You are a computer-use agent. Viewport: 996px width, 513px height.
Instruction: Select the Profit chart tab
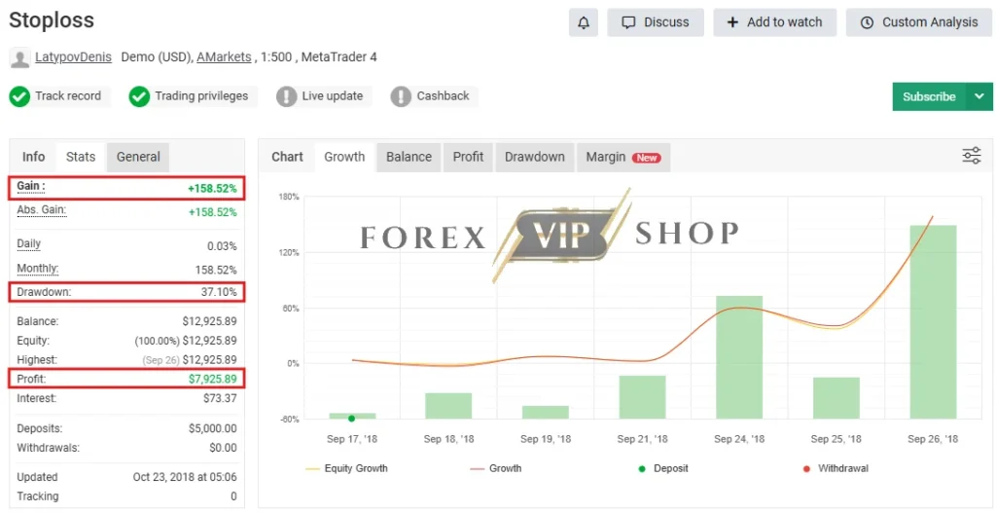click(468, 157)
